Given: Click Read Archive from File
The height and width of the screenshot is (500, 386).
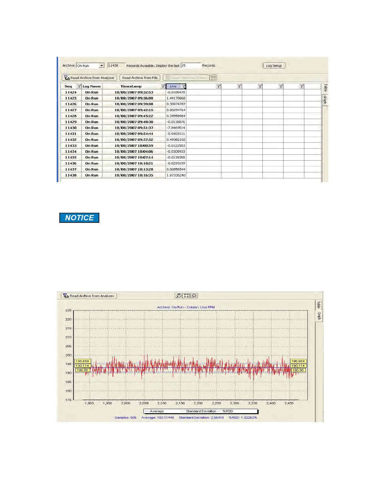Looking at the screenshot, I should [x=140, y=78].
